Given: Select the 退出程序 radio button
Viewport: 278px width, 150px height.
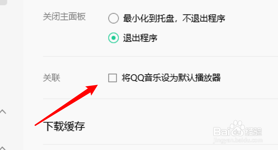Looking at the screenshot, I should point(114,38).
